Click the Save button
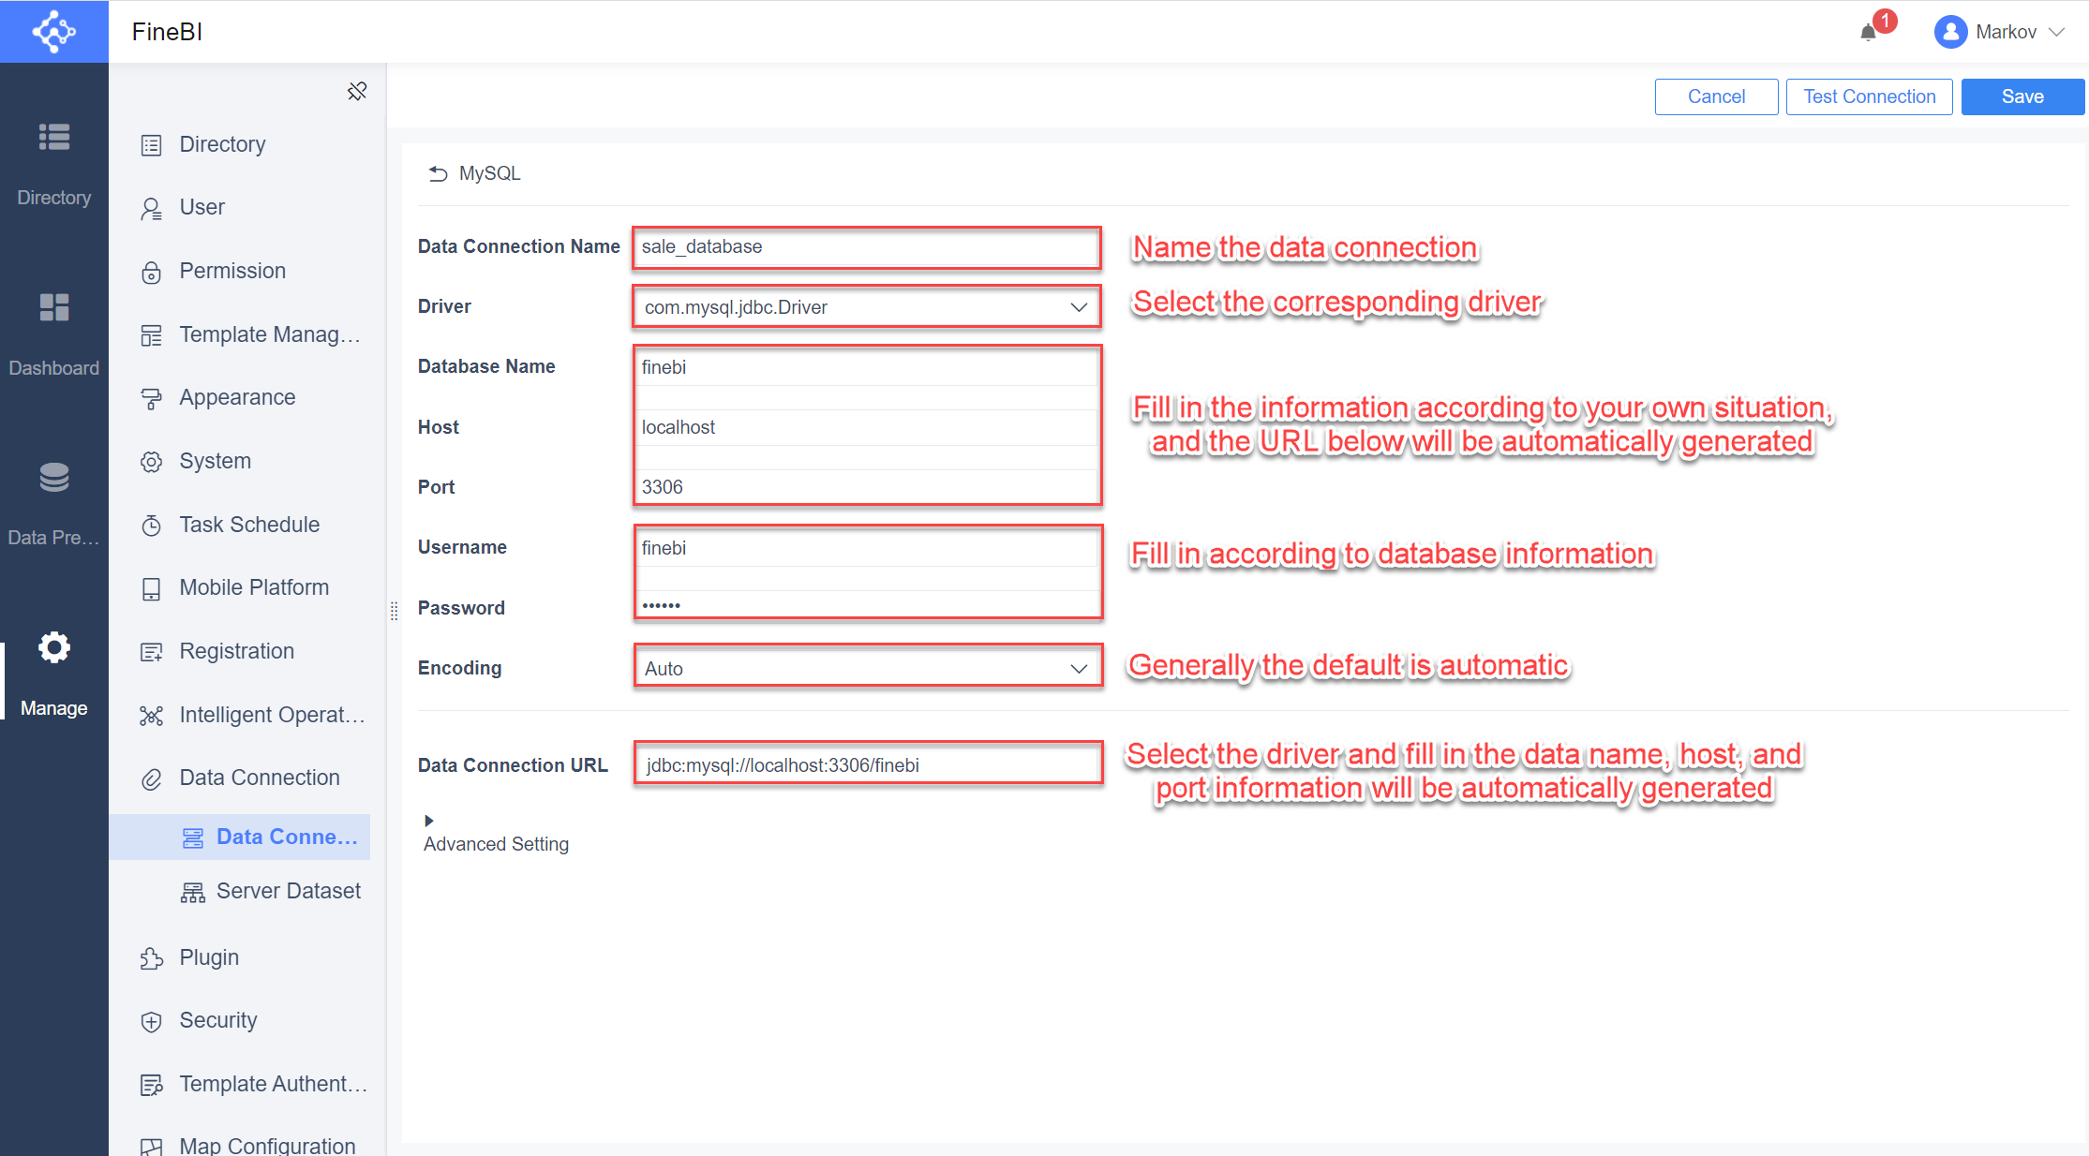 [2022, 96]
